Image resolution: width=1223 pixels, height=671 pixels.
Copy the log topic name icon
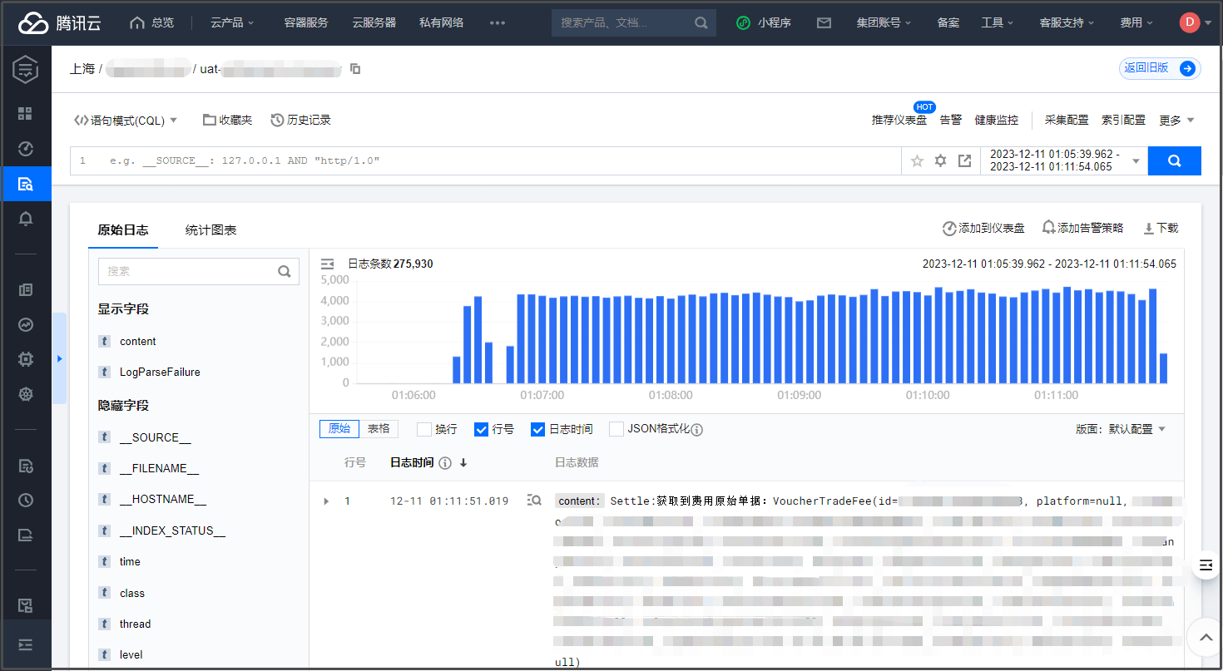[x=355, y=69]
